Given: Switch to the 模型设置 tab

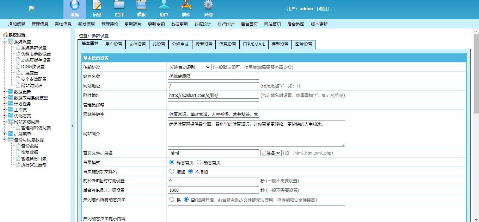Looking at the screenshot, I should [x=280, y=44].
